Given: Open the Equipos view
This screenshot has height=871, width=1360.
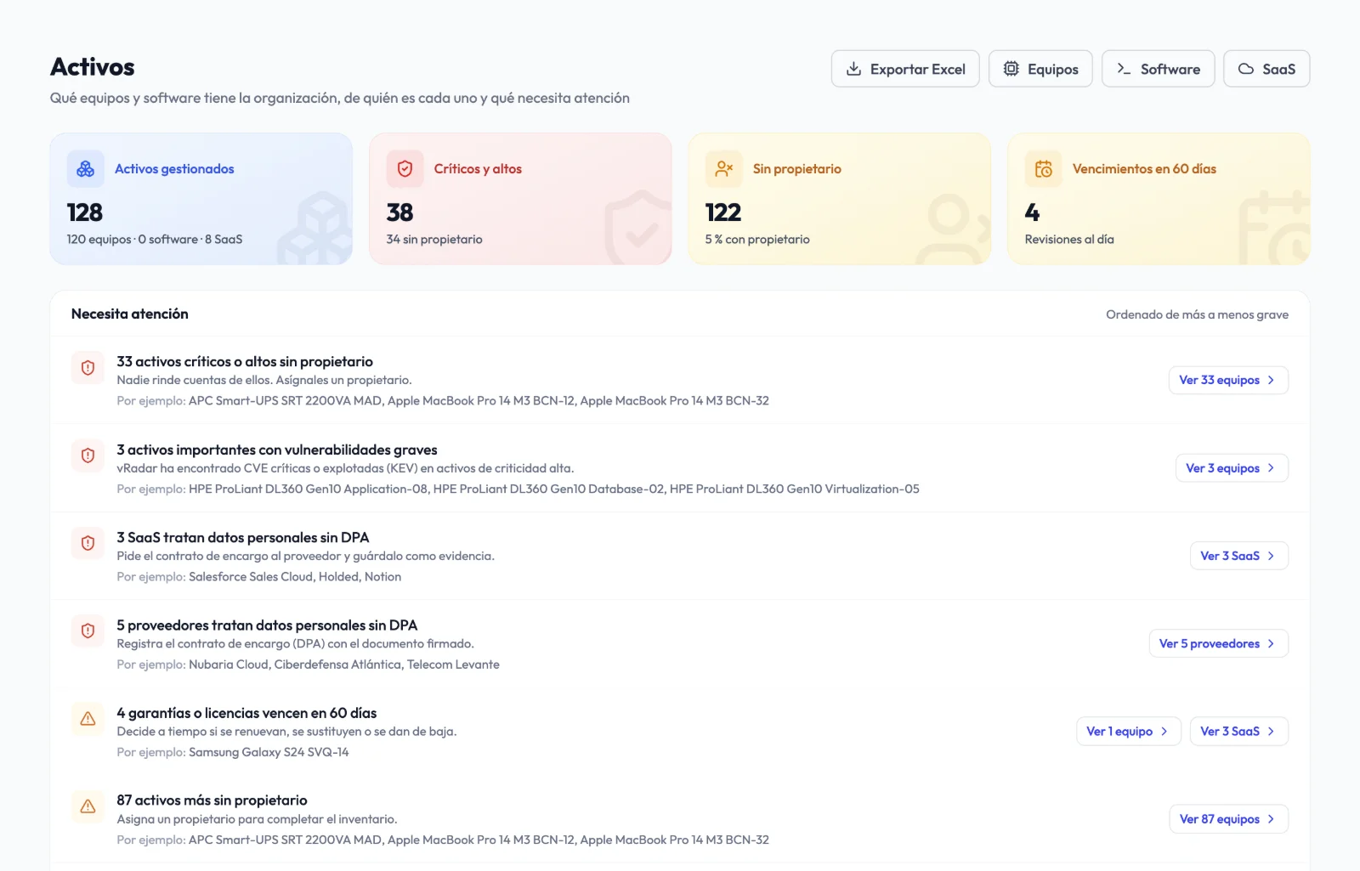Looking at the screenshot, I should pos(1040,69).
